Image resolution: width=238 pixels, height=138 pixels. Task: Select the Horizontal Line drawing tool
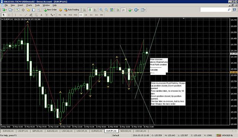coord(21,15)
